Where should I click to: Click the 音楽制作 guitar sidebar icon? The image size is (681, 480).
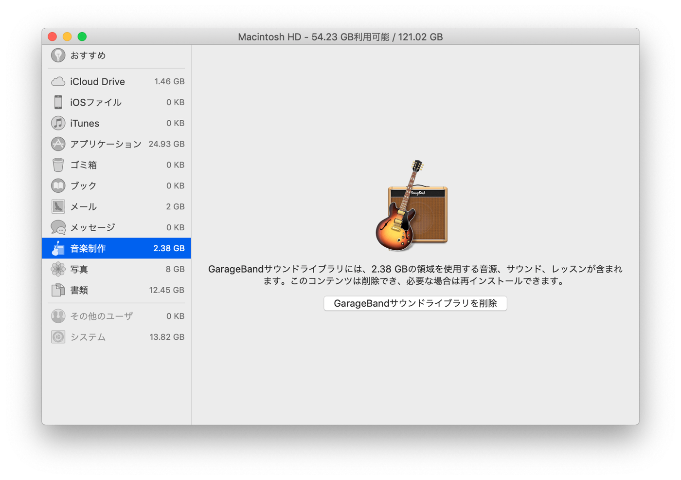(x=58, y=248)
